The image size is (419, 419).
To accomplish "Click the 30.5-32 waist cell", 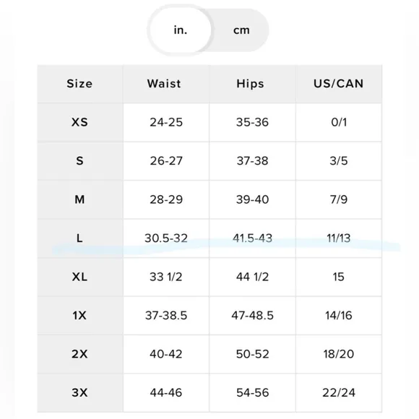I will [x=166, y=238].
